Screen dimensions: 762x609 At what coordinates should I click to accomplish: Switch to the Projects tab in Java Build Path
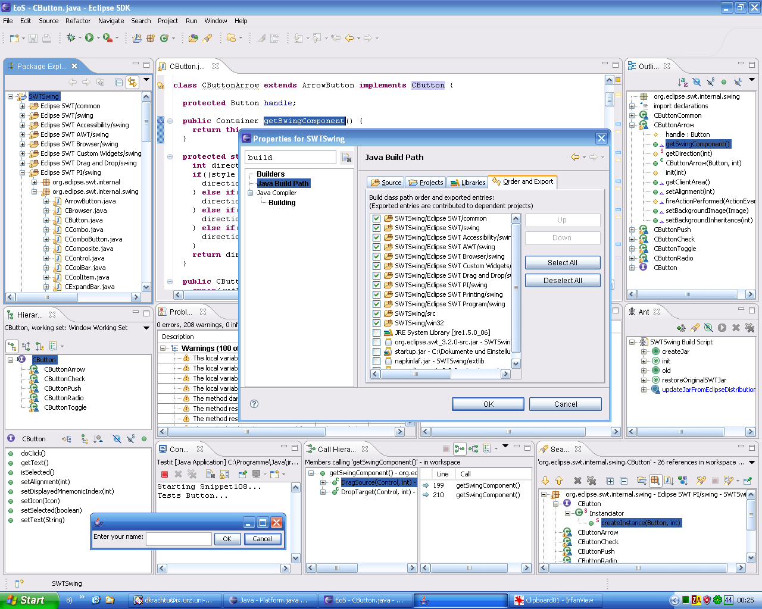pos(426,183)
